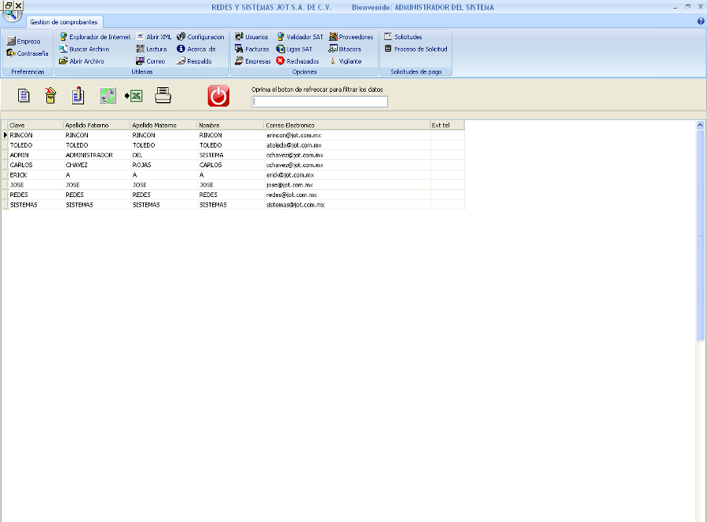Open the Usuarios option
Image resolution: width=707 pixels, height=522 pixels.
coord(251,37)
